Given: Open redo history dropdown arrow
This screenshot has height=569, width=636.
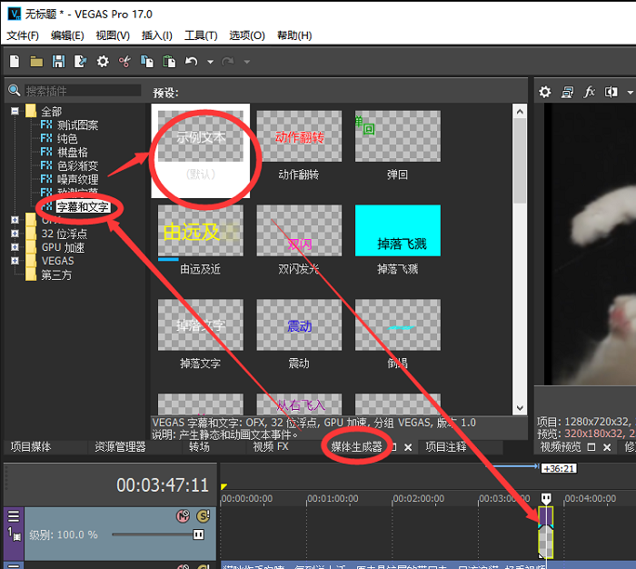Looking at the screenshot, I should point(246,62).
